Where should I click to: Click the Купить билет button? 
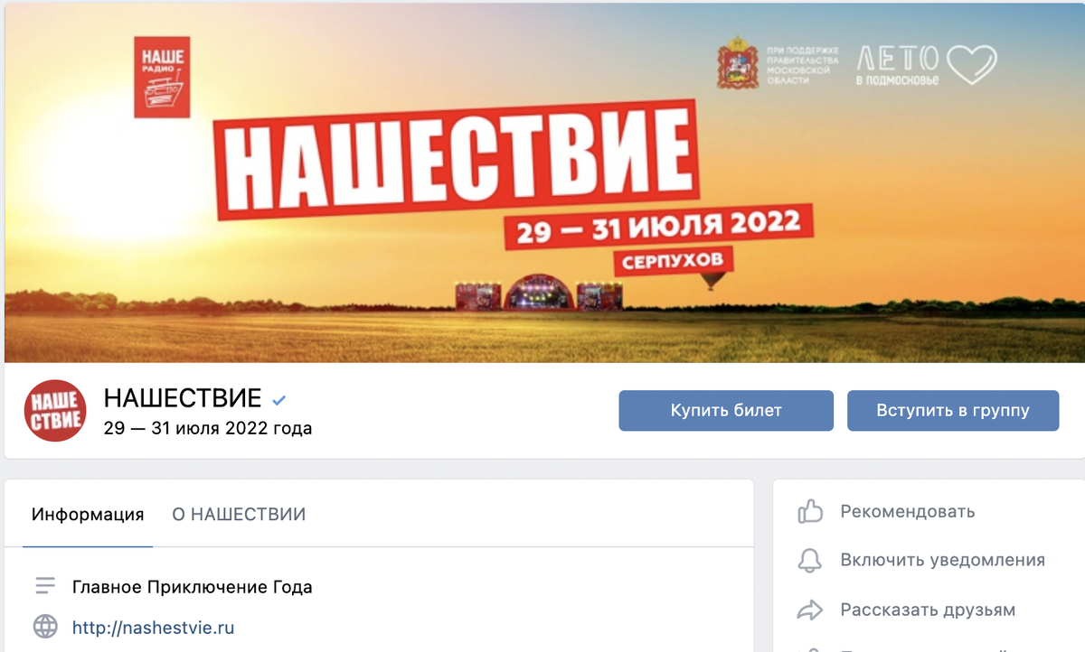[x=726, y=410]
